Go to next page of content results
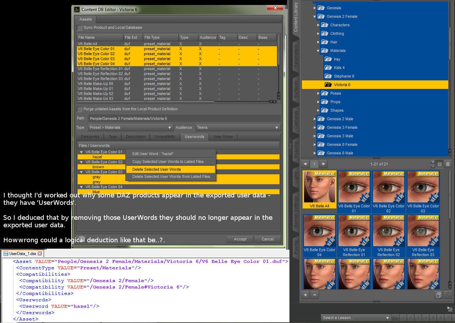 [323, 164]
